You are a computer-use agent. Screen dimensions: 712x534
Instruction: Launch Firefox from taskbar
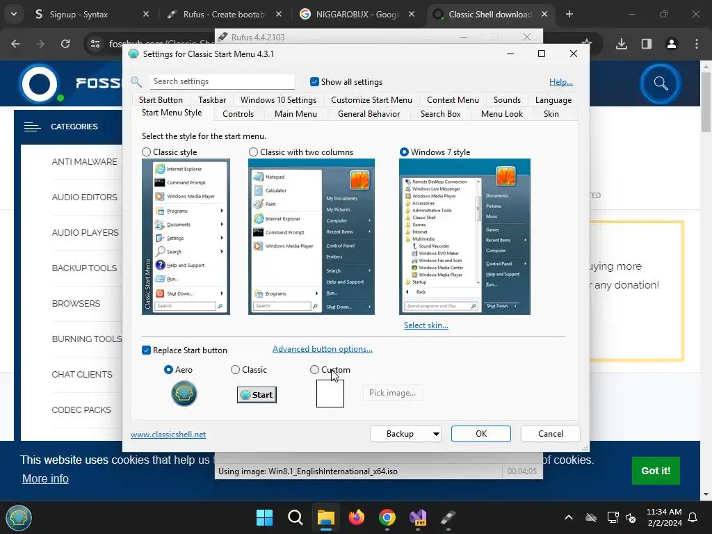pos(357,517)
